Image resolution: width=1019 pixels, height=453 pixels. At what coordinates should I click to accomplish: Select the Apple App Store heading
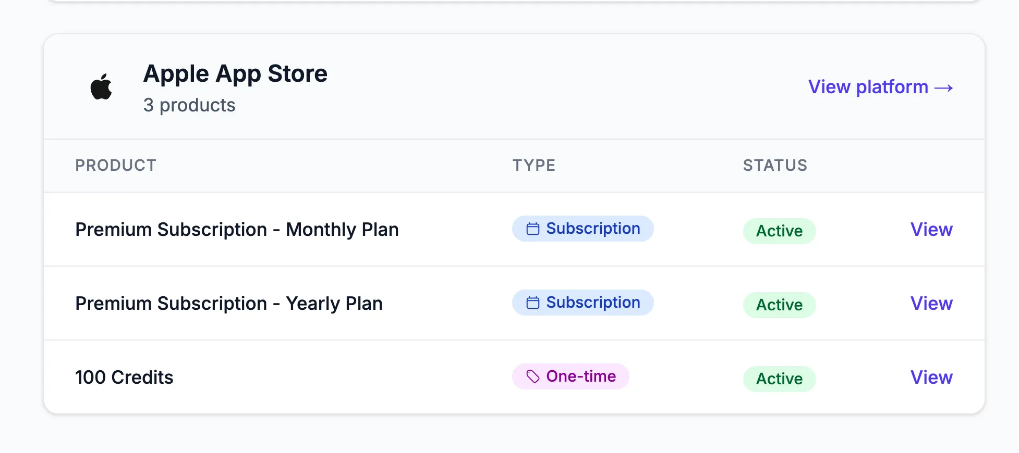235,73
